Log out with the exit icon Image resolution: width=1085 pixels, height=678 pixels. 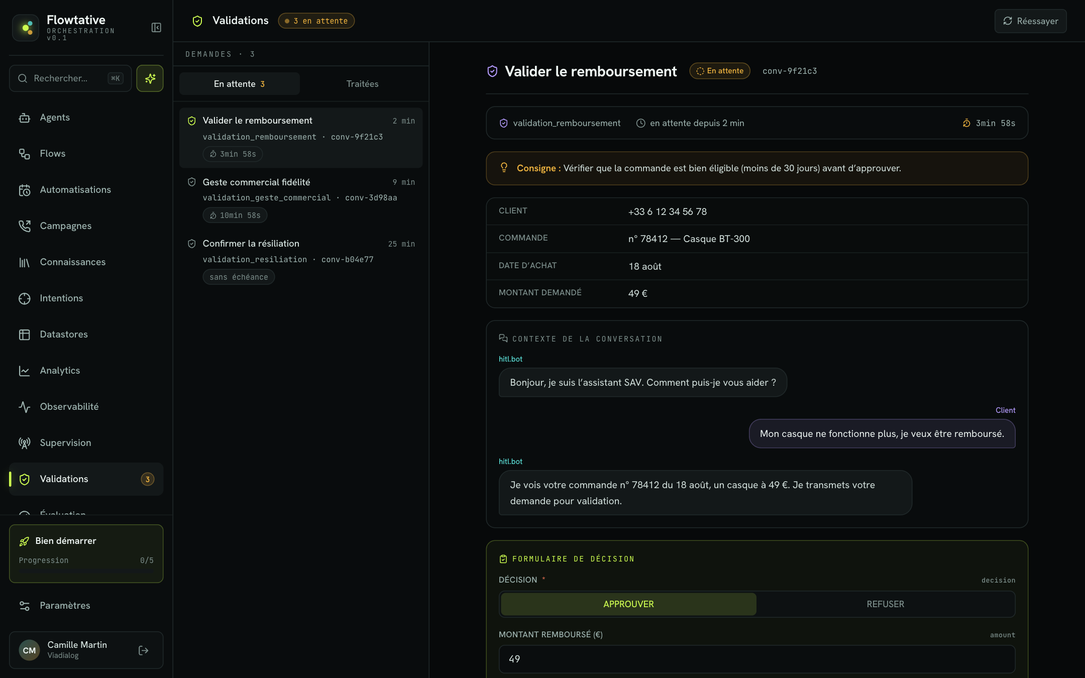[144, 650]
